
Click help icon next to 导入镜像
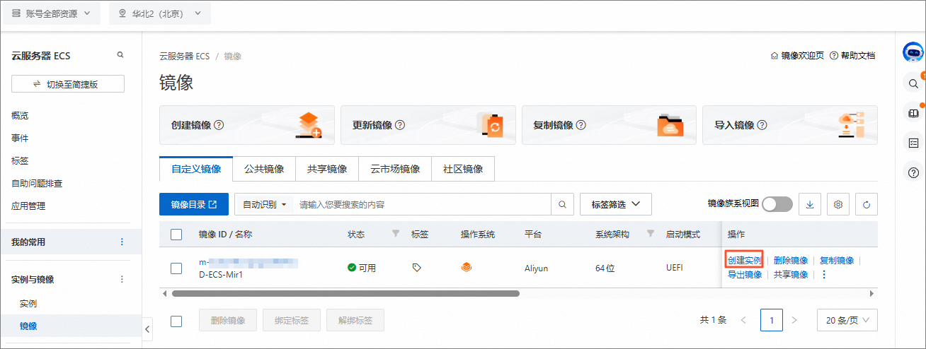(x=762, y=125)
